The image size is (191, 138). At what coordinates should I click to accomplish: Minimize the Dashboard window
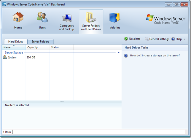(x=168, y=4)
